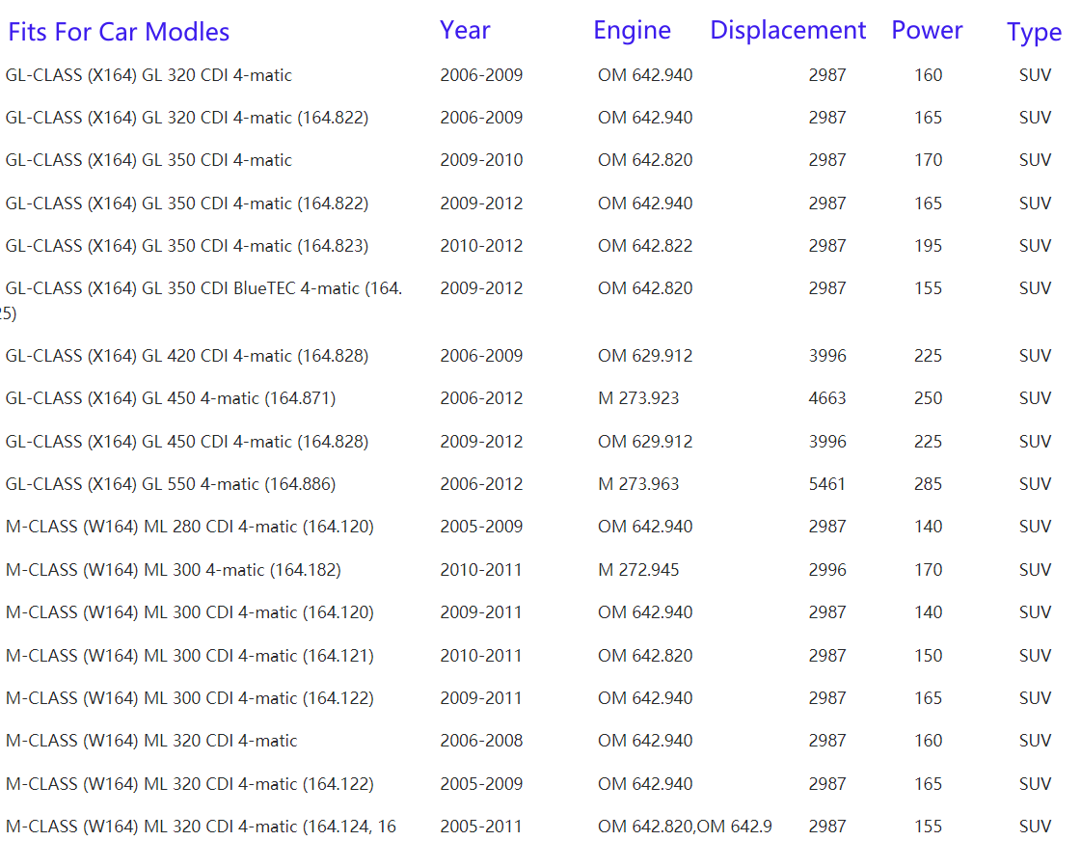The image size is (1081, 841).
Task: Select the GL 350 CDI BlueTEC 4-matic row
Action: pyautogui.click(x=203, y=288)
